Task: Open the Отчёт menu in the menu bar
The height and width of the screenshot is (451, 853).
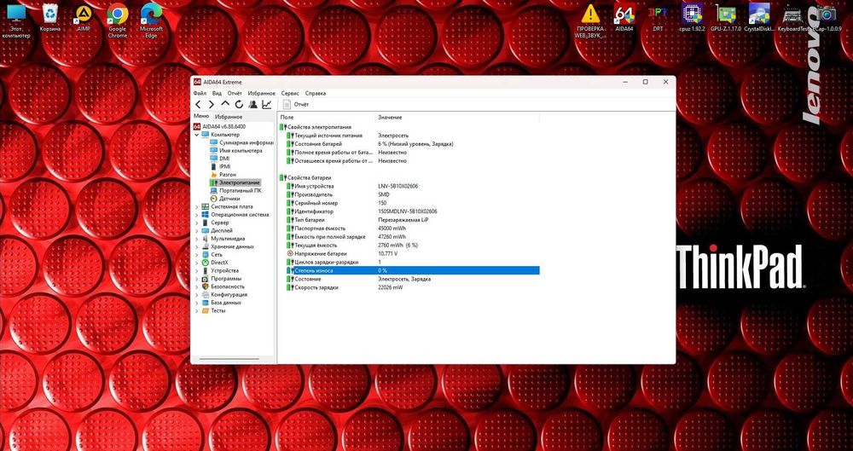Action: [x=235, y=94]
